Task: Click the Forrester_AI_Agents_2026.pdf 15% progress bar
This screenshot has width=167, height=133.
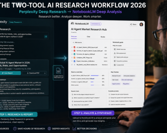Action: tap(96, 82)
